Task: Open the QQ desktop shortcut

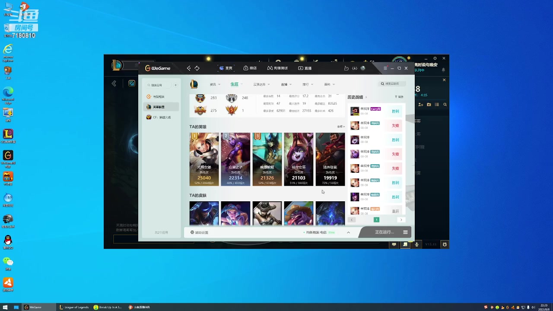Action: 8,242
